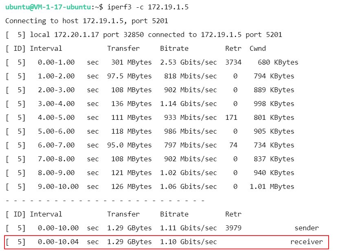338x251 pixels.
Task: Click the 1.10 Gbits/sec receiver bitrate
Action: (x=188, y=242)
